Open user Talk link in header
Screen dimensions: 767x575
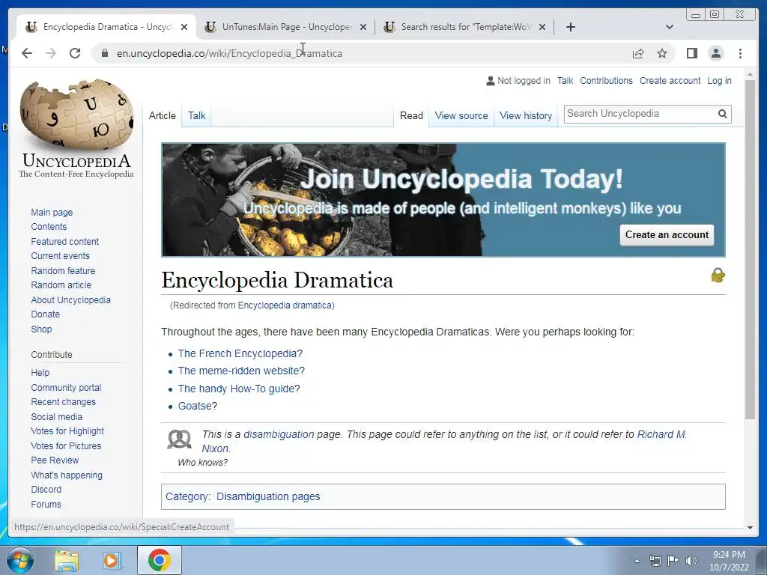565,81
